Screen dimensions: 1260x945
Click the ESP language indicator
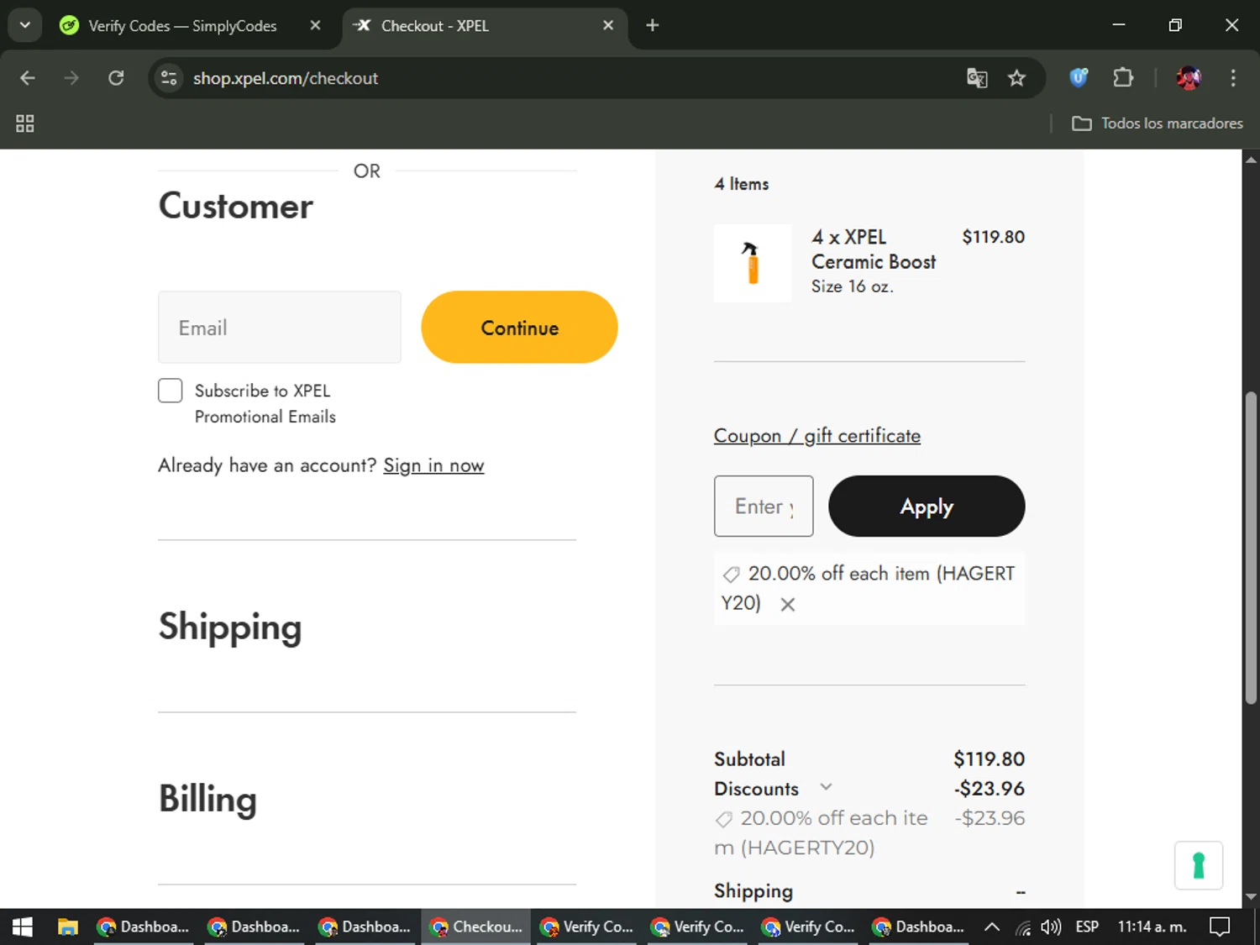[x=1087, y=927]
